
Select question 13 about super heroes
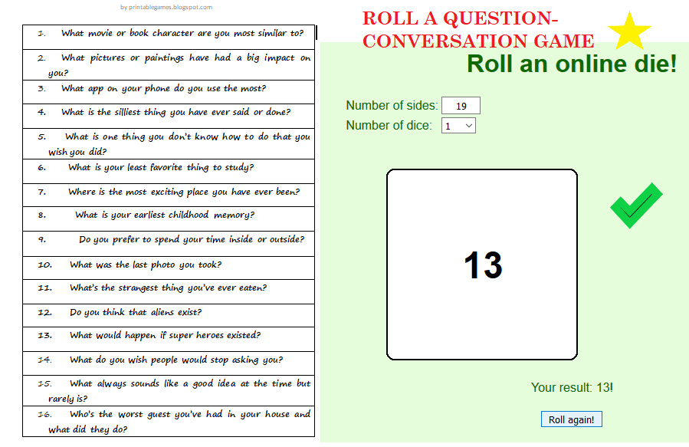coord(169,335)
